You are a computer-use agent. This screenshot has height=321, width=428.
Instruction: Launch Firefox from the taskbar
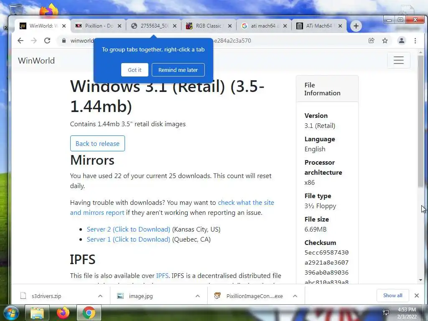click(x=63, y=313)
